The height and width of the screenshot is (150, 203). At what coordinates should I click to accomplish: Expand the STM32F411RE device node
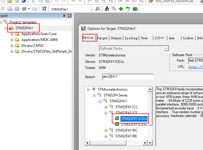[106, 136]
